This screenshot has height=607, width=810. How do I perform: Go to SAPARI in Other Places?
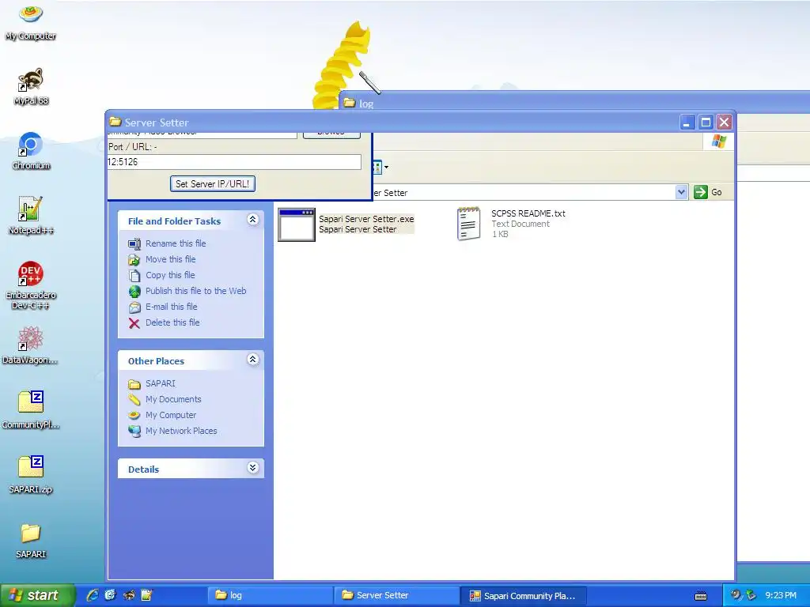(160, 383)
